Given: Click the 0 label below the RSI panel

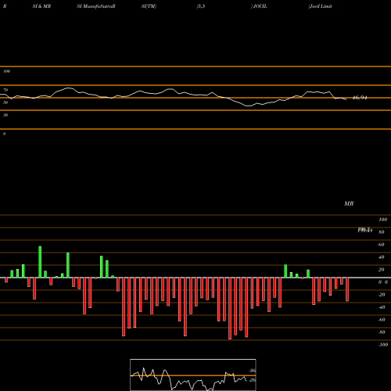Looking at the screenshot, I should (4, 134).
